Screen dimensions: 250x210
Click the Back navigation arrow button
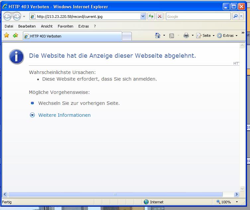[7, 17]
